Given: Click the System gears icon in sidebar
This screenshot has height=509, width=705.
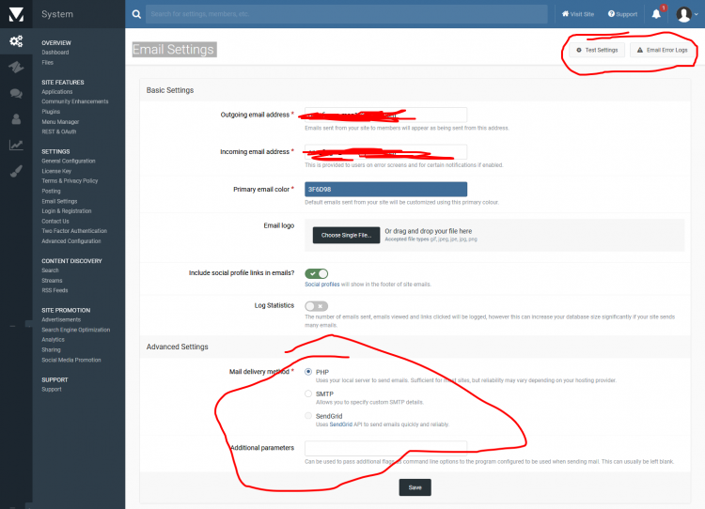Looking at the screenshot, I should pos(16,40).
